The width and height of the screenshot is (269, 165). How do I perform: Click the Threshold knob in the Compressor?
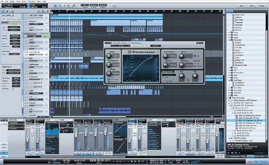109,64
